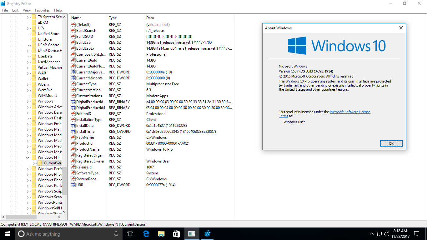Expand the Virtual Machine tree node
This screenshot has height=240, width=427.
[x=28, y=67]
